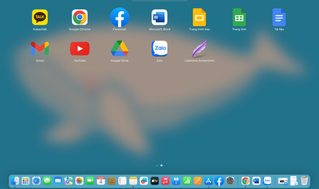Open KakaoTalk from Launchpad
319x189 pixels.
pos(40,17)
